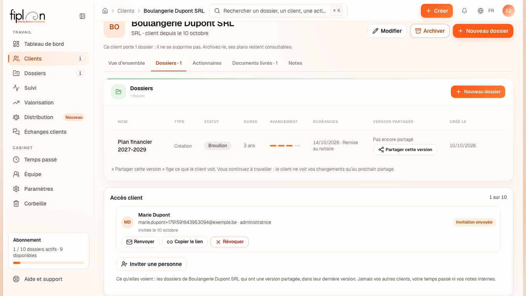Screen dimensions: 526x296
Task: Switch language using the FR globe
Action: pyautogui.click(x=486, y=11)
